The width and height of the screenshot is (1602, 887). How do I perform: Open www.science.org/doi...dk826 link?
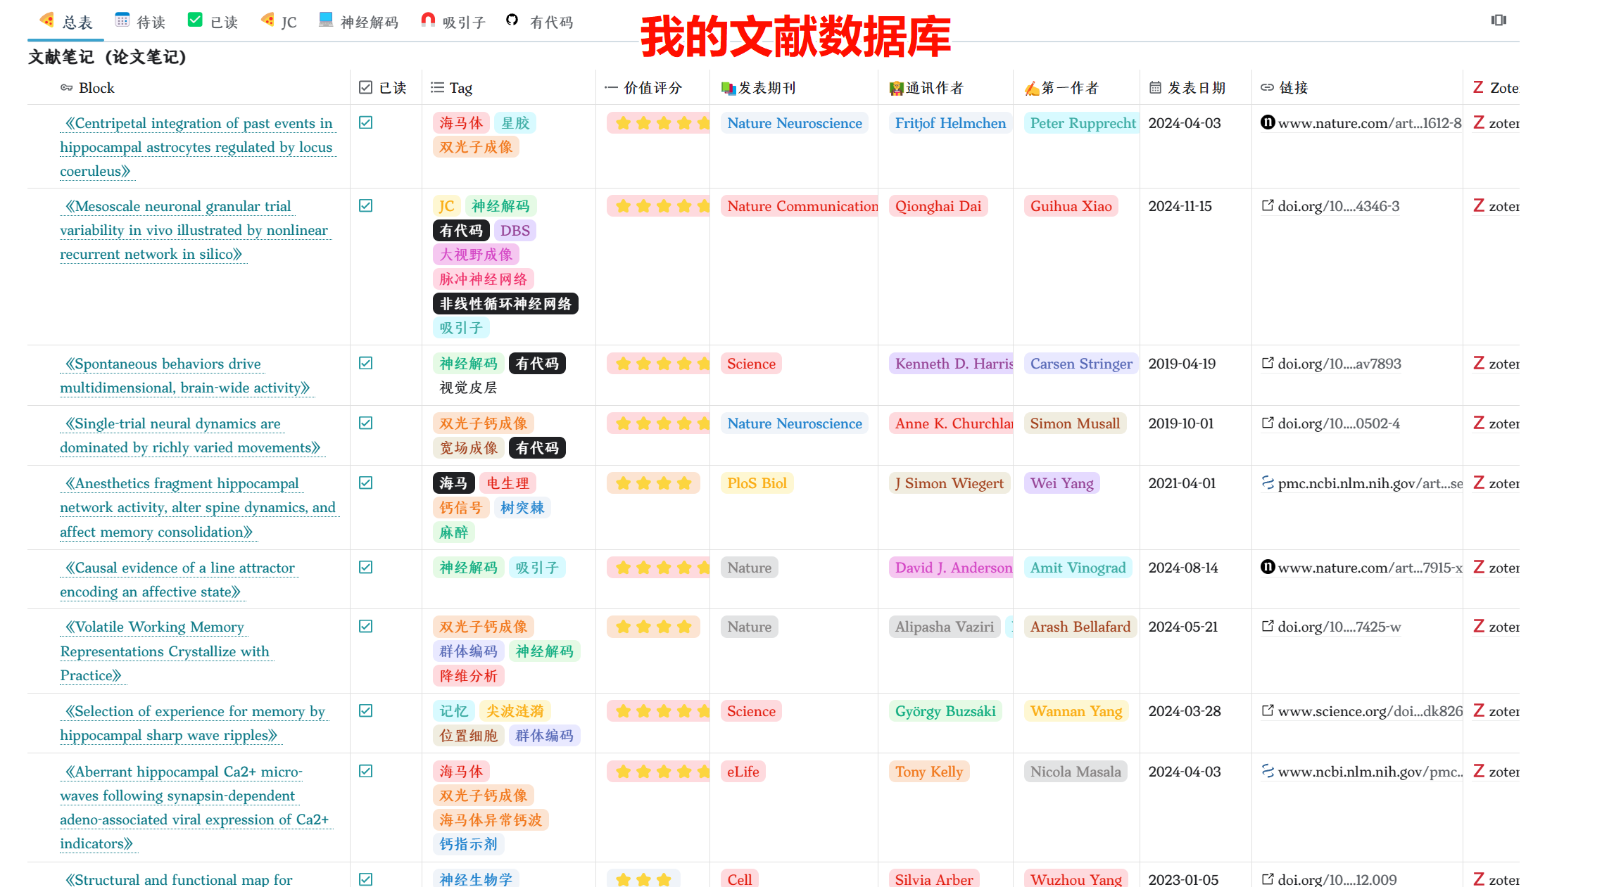1370,711
